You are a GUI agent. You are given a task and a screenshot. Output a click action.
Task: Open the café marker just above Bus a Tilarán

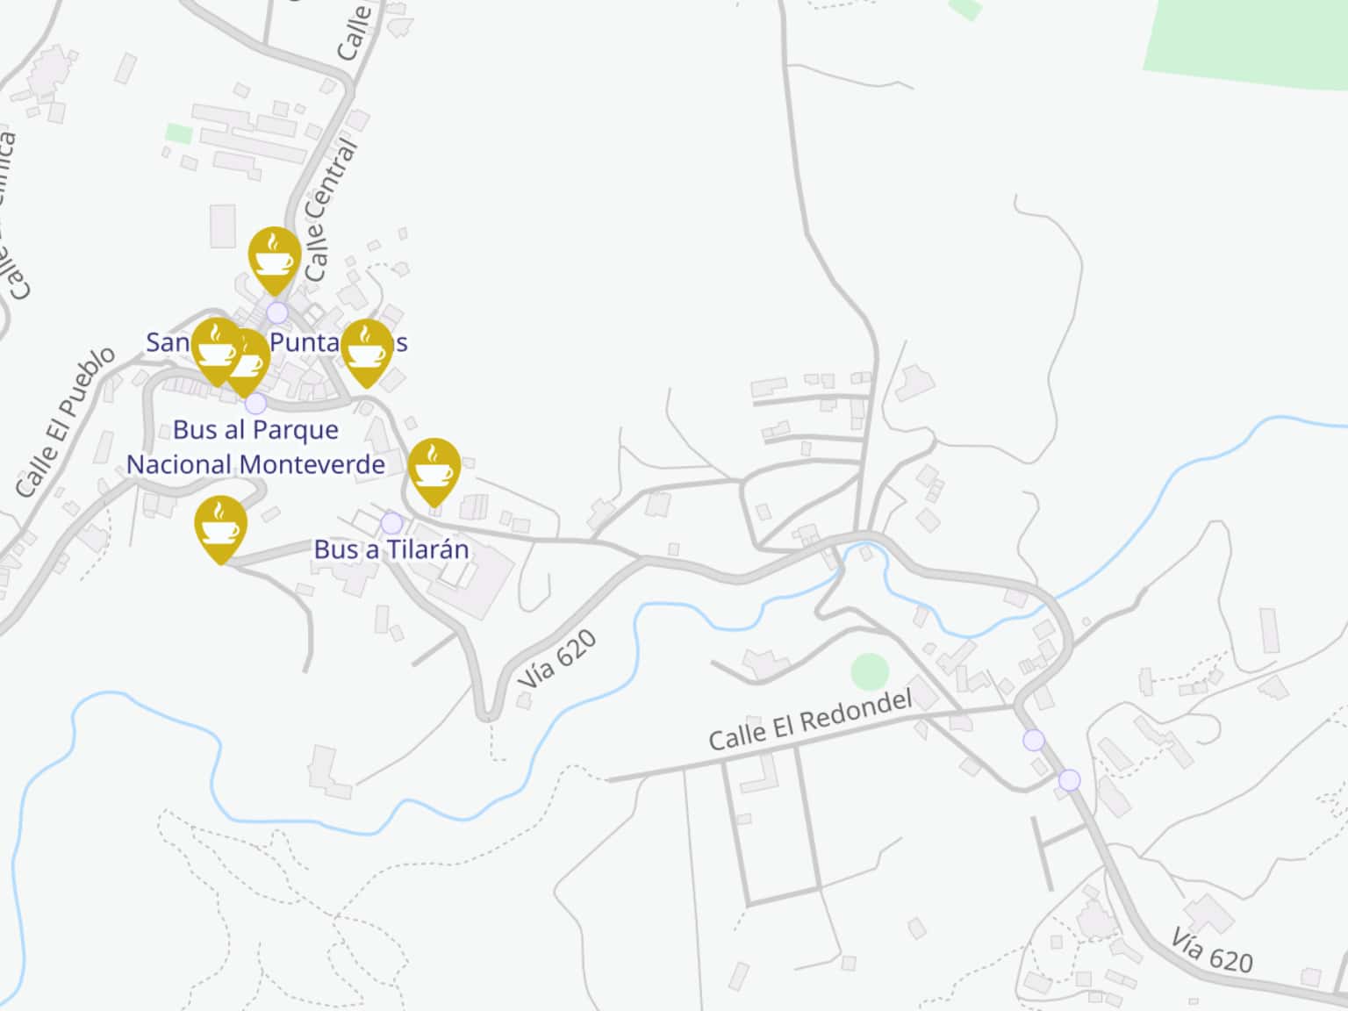click(x=434, y=472)
